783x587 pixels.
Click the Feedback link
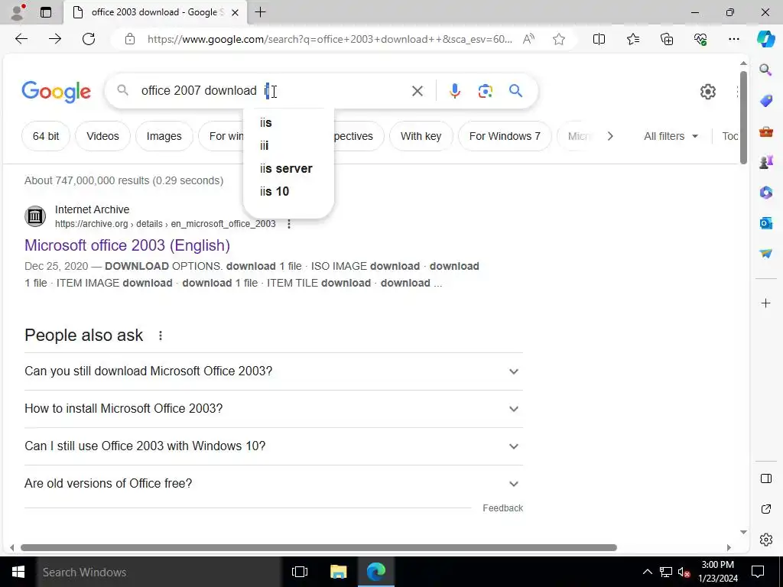pyautogui.click(x=503, y=508)
